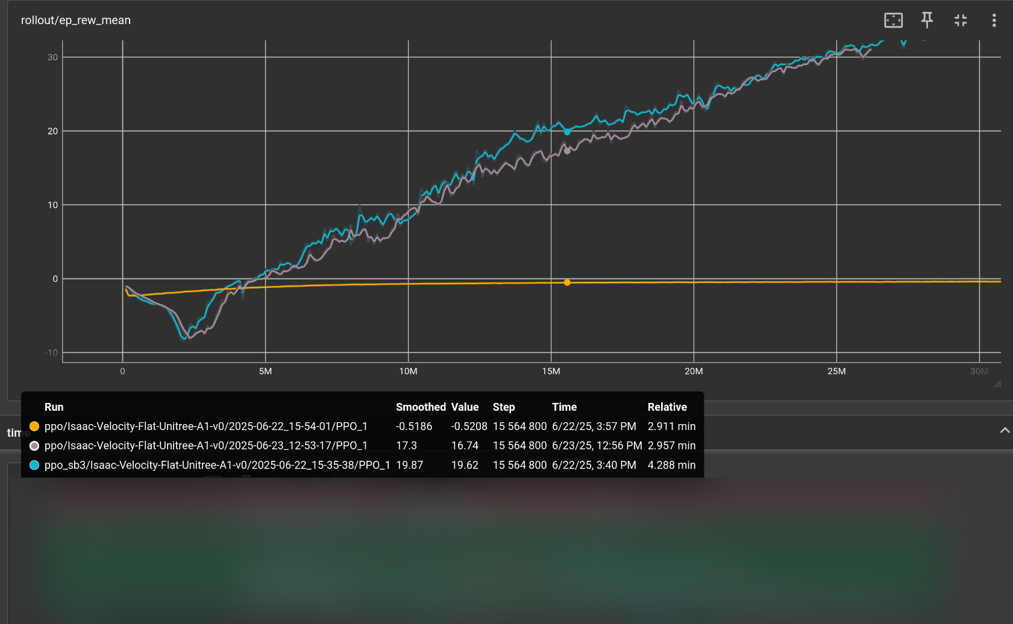Pin the rollout/ep_rew_mean card

click(927, 20)
